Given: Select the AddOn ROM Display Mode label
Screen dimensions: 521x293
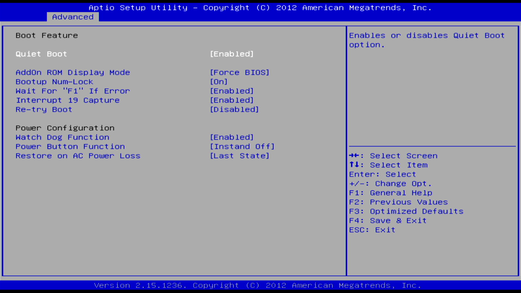Looking at the screenshot, I should click(x=73, y=72).
